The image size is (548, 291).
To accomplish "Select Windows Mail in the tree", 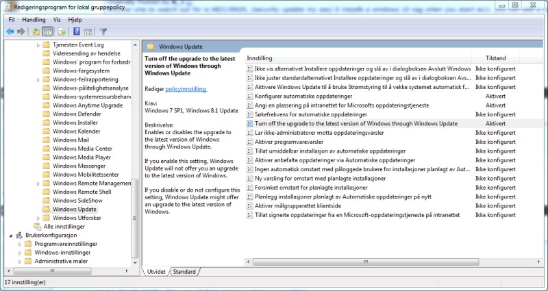I will pos(71,140).
